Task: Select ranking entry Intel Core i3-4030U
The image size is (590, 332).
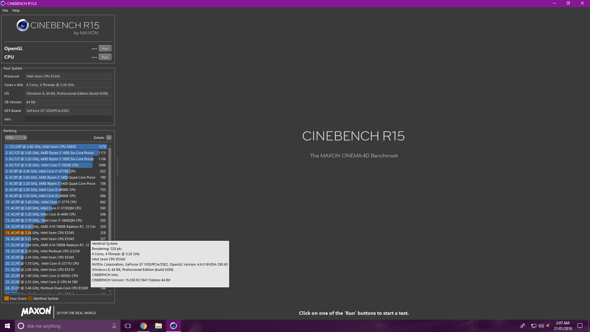Action: (47, 276)
